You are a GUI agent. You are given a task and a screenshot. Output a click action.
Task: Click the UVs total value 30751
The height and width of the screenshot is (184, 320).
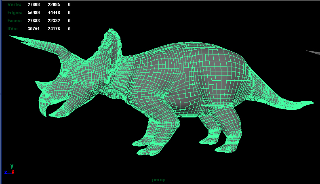pos(34,29)
